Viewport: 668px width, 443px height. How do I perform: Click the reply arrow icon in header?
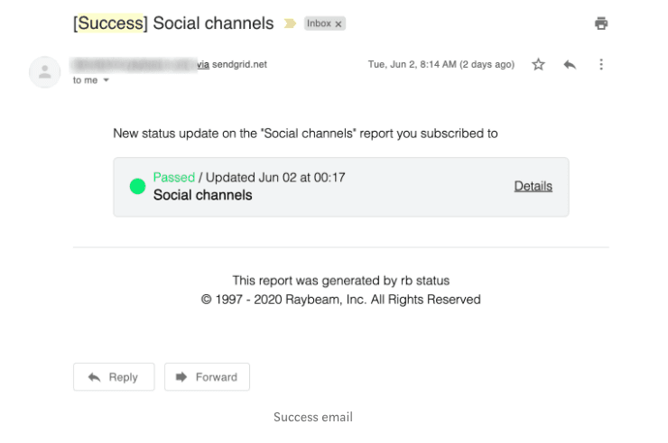pyautogui.click(x=570, y=65)
